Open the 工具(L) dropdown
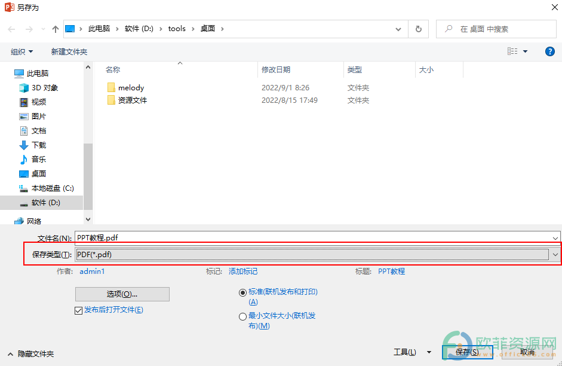562x366 pixels. pos(412,352)
